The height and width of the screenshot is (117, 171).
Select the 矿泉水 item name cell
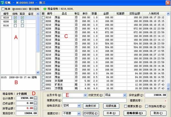tap(64, 85)
